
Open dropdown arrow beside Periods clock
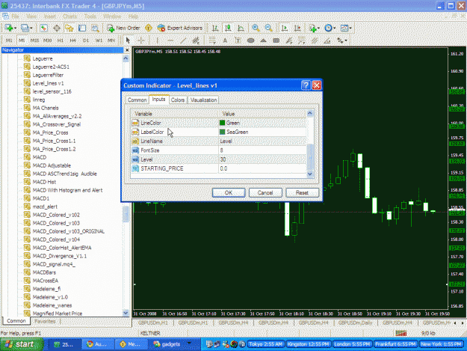click(335, 28)
